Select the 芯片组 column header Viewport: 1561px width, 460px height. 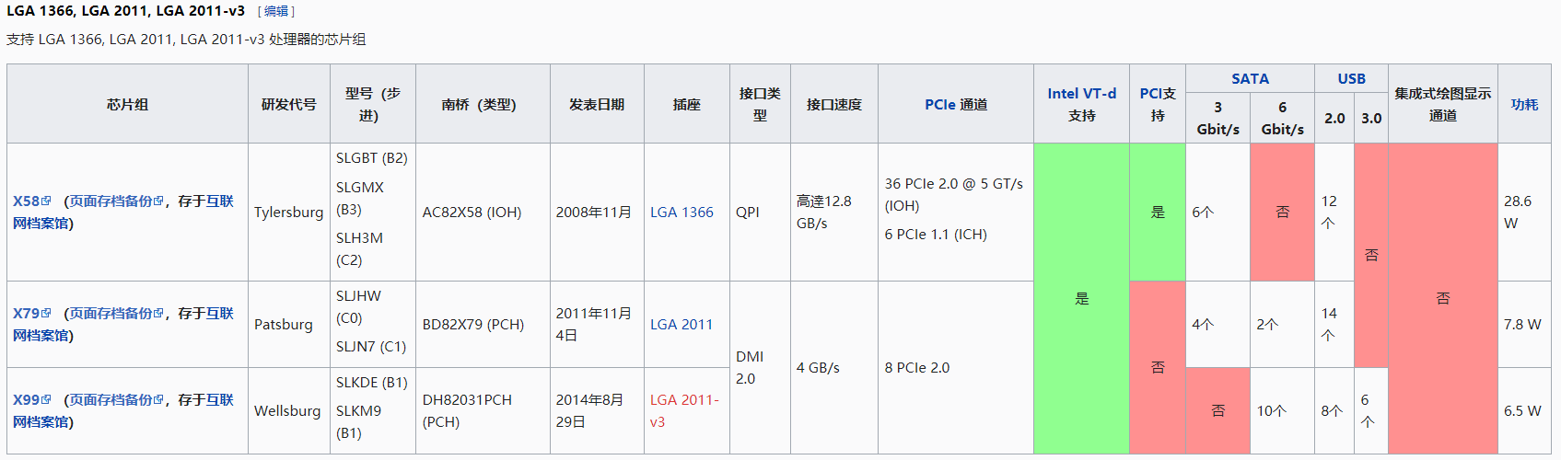(x=127, y=104)
